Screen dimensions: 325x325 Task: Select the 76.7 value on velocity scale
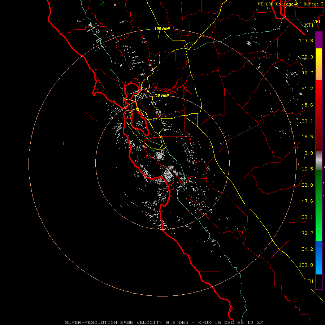pyautogui.click(x=307, y=73)
